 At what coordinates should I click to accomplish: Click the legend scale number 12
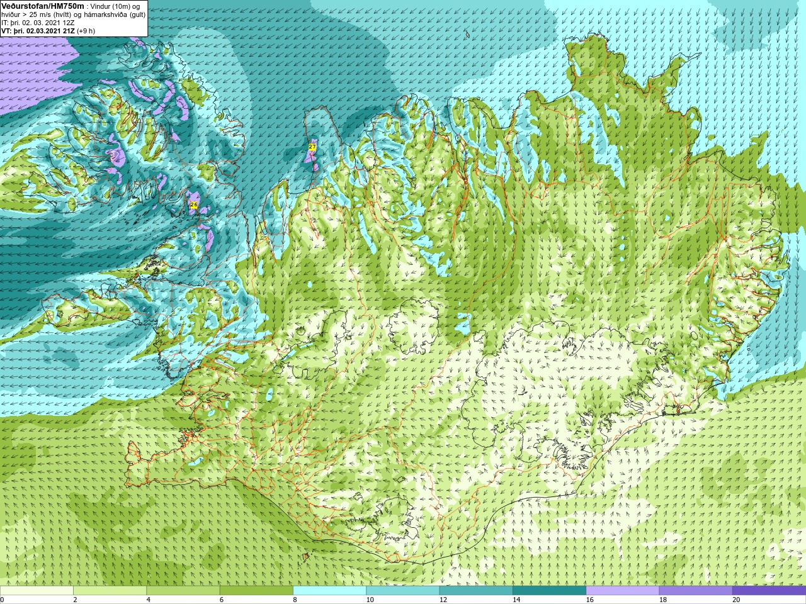click(443, 600)
